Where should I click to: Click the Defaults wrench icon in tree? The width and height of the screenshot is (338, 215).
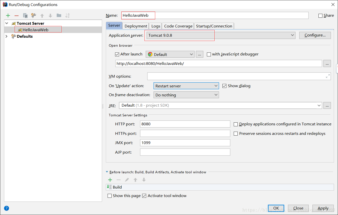click(x=14, y=36)
